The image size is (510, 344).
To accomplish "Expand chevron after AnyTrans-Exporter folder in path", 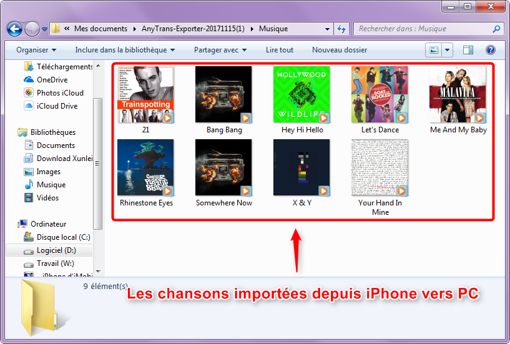I will 252,29.
